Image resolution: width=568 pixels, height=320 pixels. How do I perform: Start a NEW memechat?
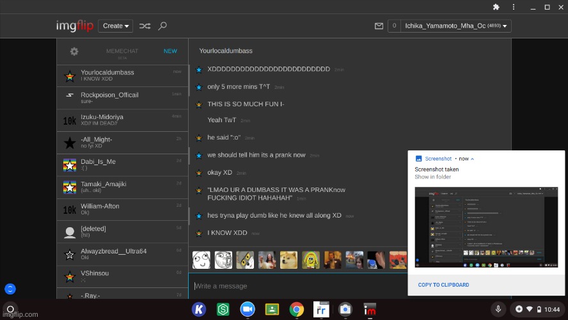click(170, 51)
